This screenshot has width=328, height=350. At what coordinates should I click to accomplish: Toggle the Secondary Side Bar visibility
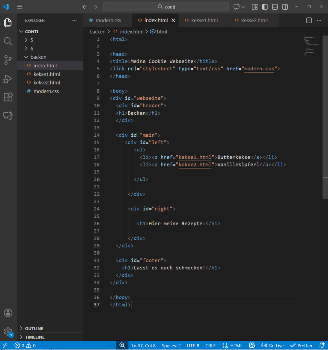click(285, 7)
